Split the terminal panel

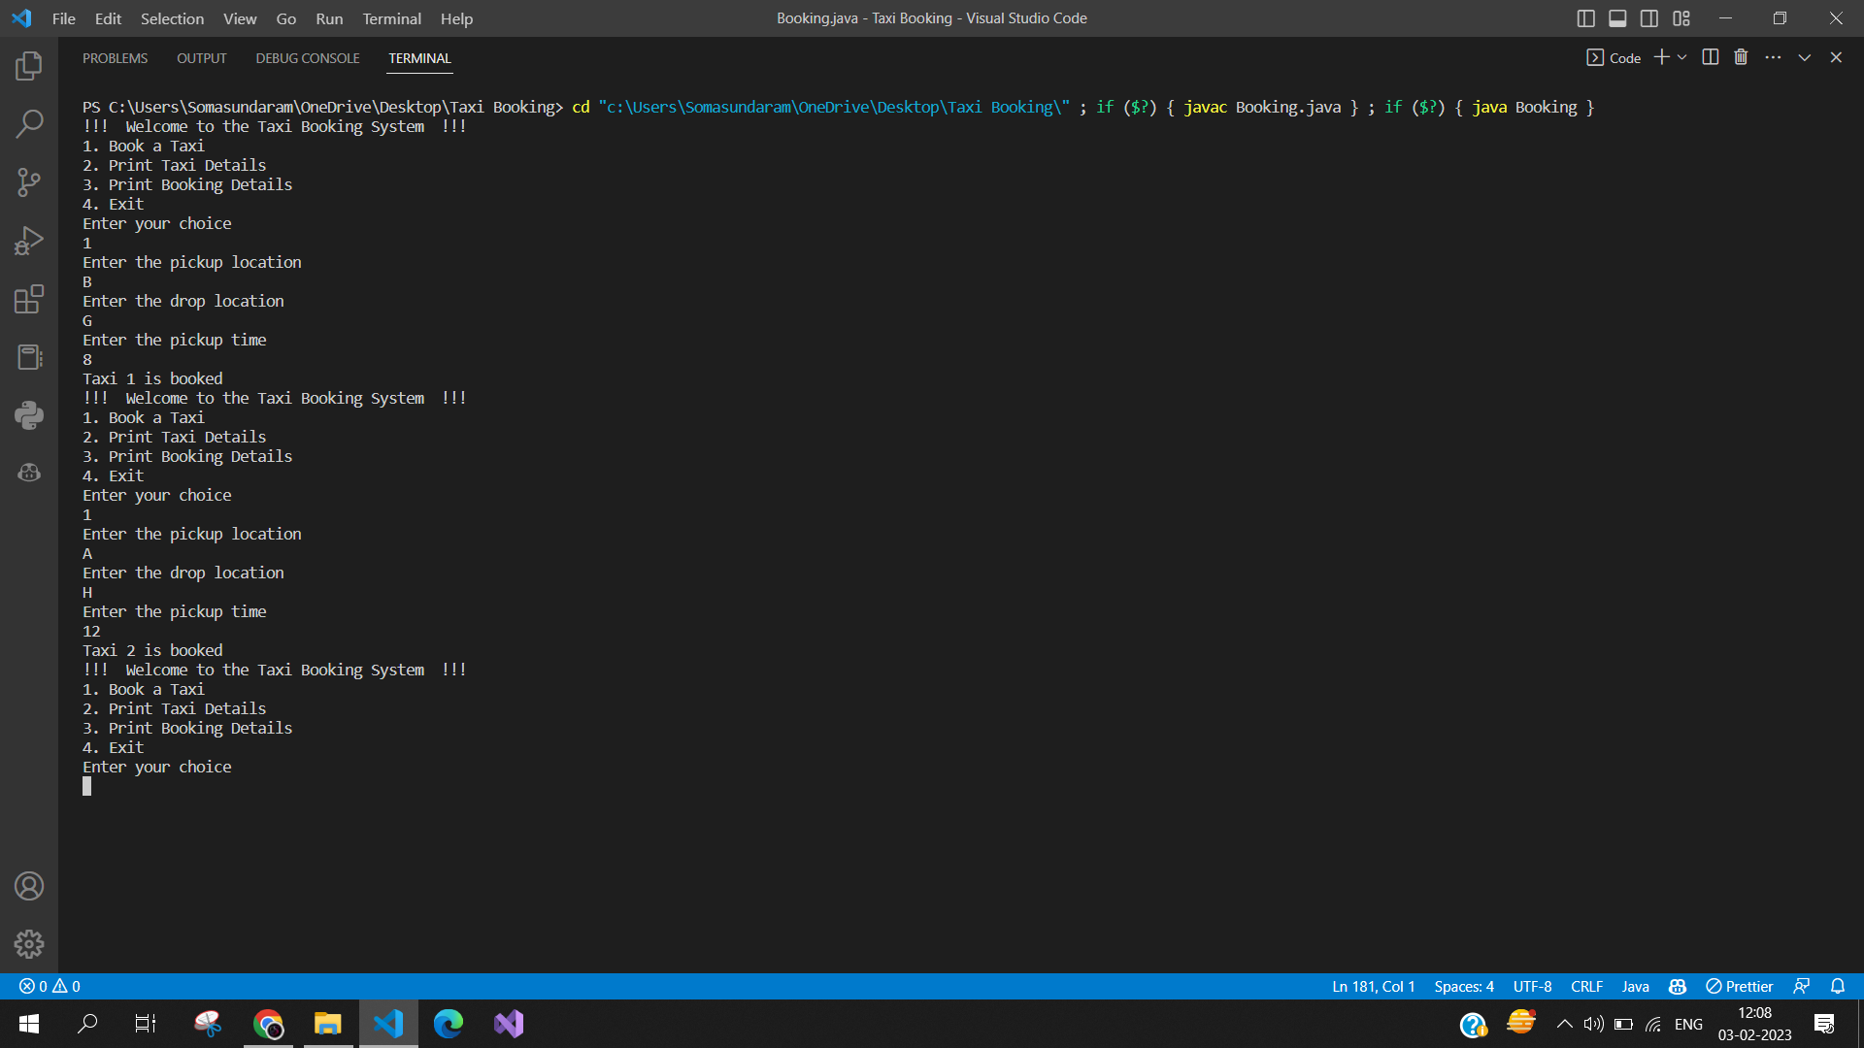pos(1711,57)
